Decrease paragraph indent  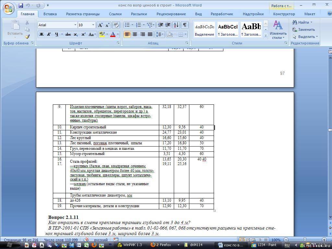point(160,25)
